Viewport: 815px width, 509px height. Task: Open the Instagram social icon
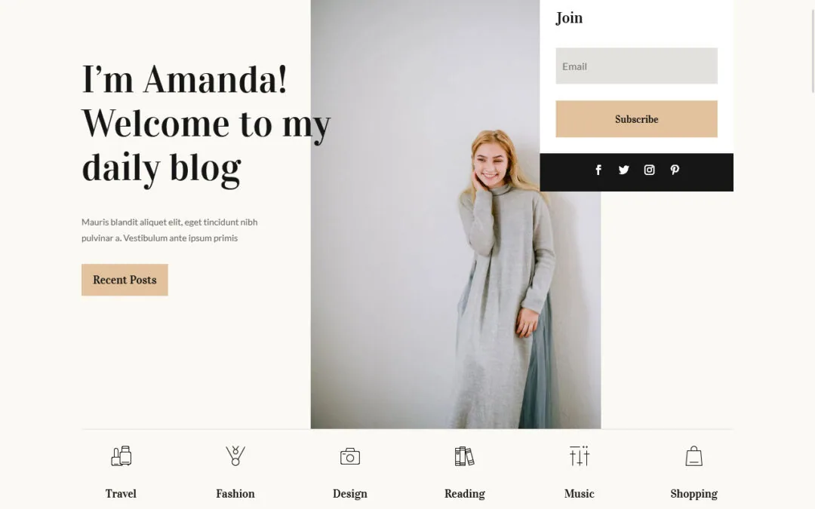tap(649, 170)
